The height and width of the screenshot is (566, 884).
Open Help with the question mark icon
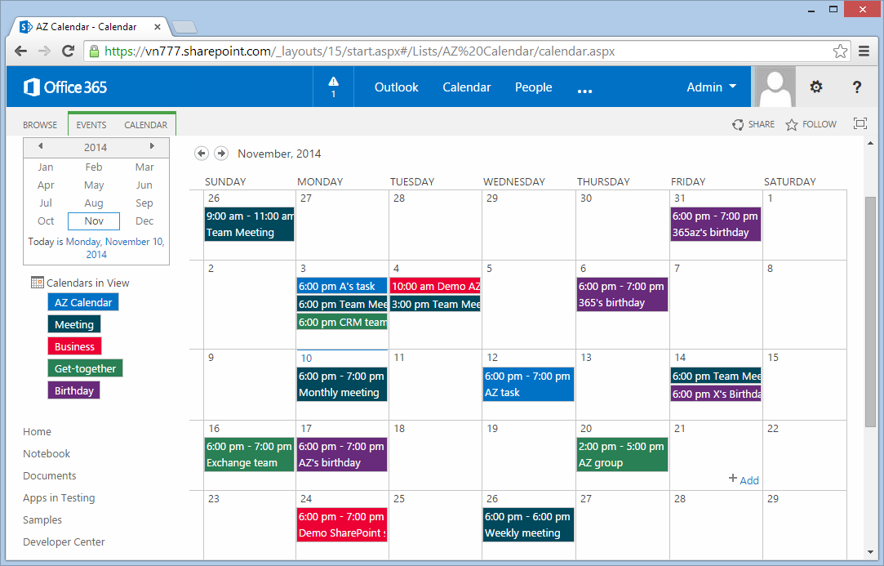click(855, 87)
